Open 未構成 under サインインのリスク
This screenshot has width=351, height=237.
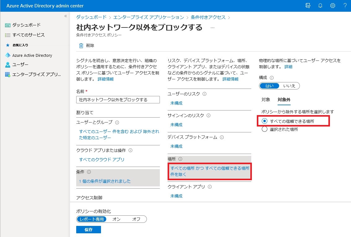click(x=176, y=125)
